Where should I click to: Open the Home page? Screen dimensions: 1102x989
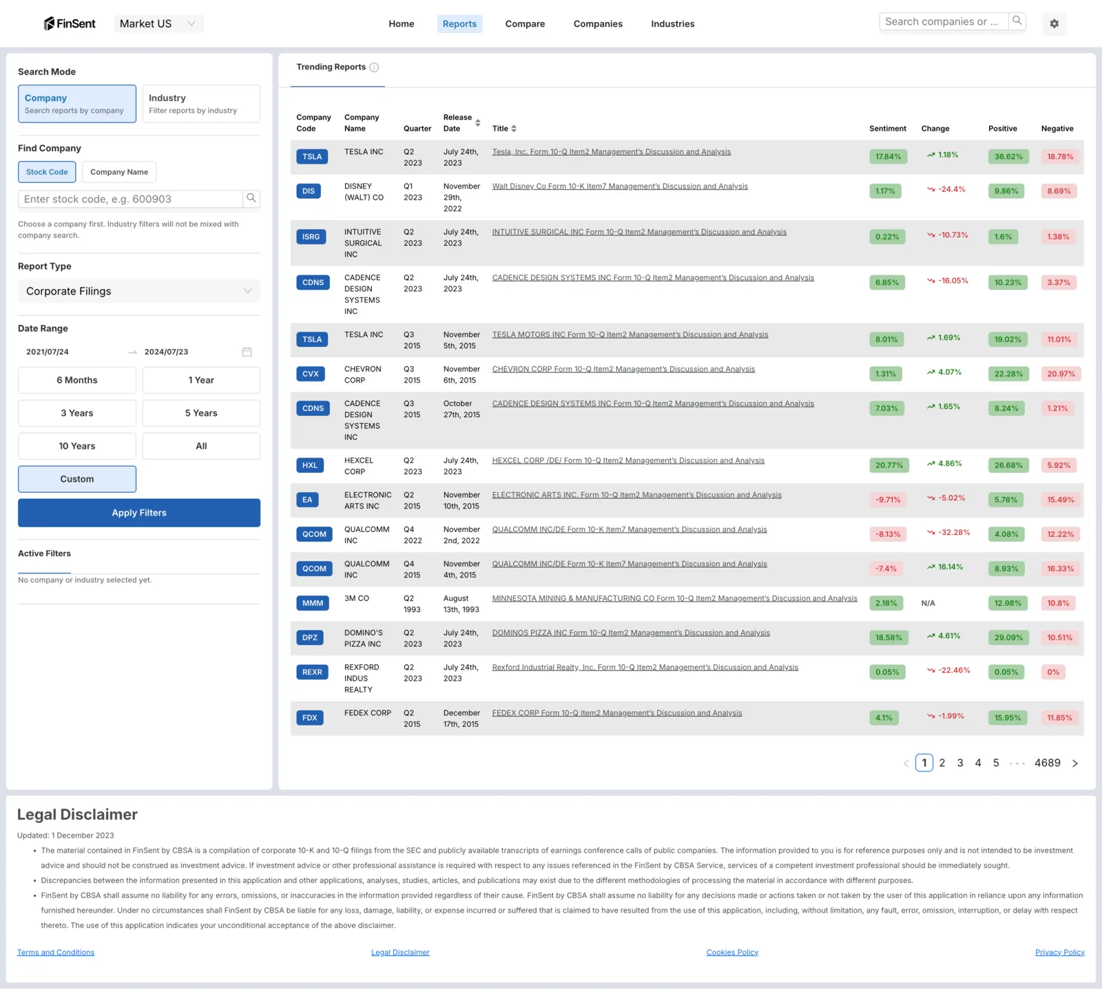(402, 24)
